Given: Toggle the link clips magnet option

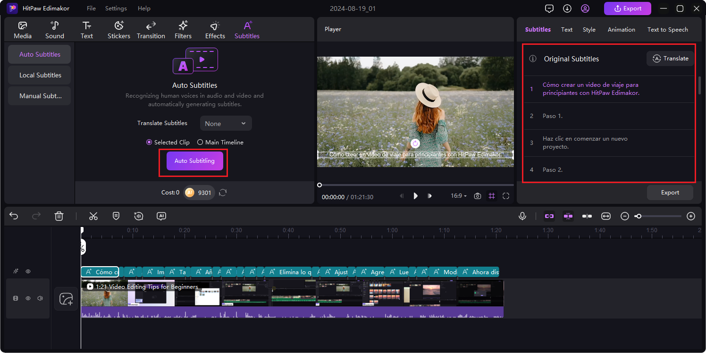Looking at the screenshot, I should click(x=549, y=216).
